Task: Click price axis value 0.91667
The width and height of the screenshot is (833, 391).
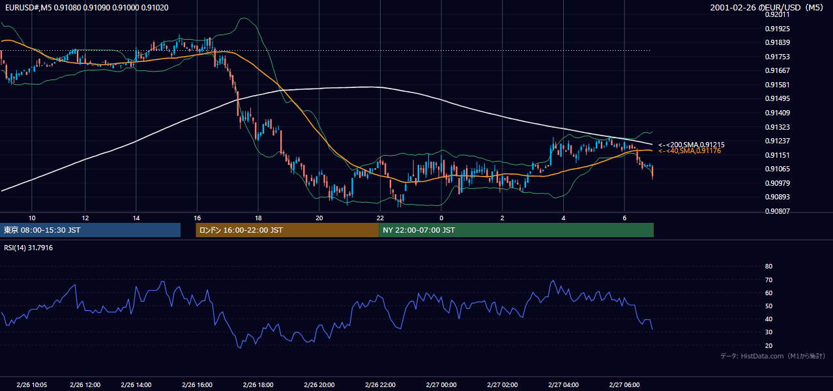Action: point(777,70)
